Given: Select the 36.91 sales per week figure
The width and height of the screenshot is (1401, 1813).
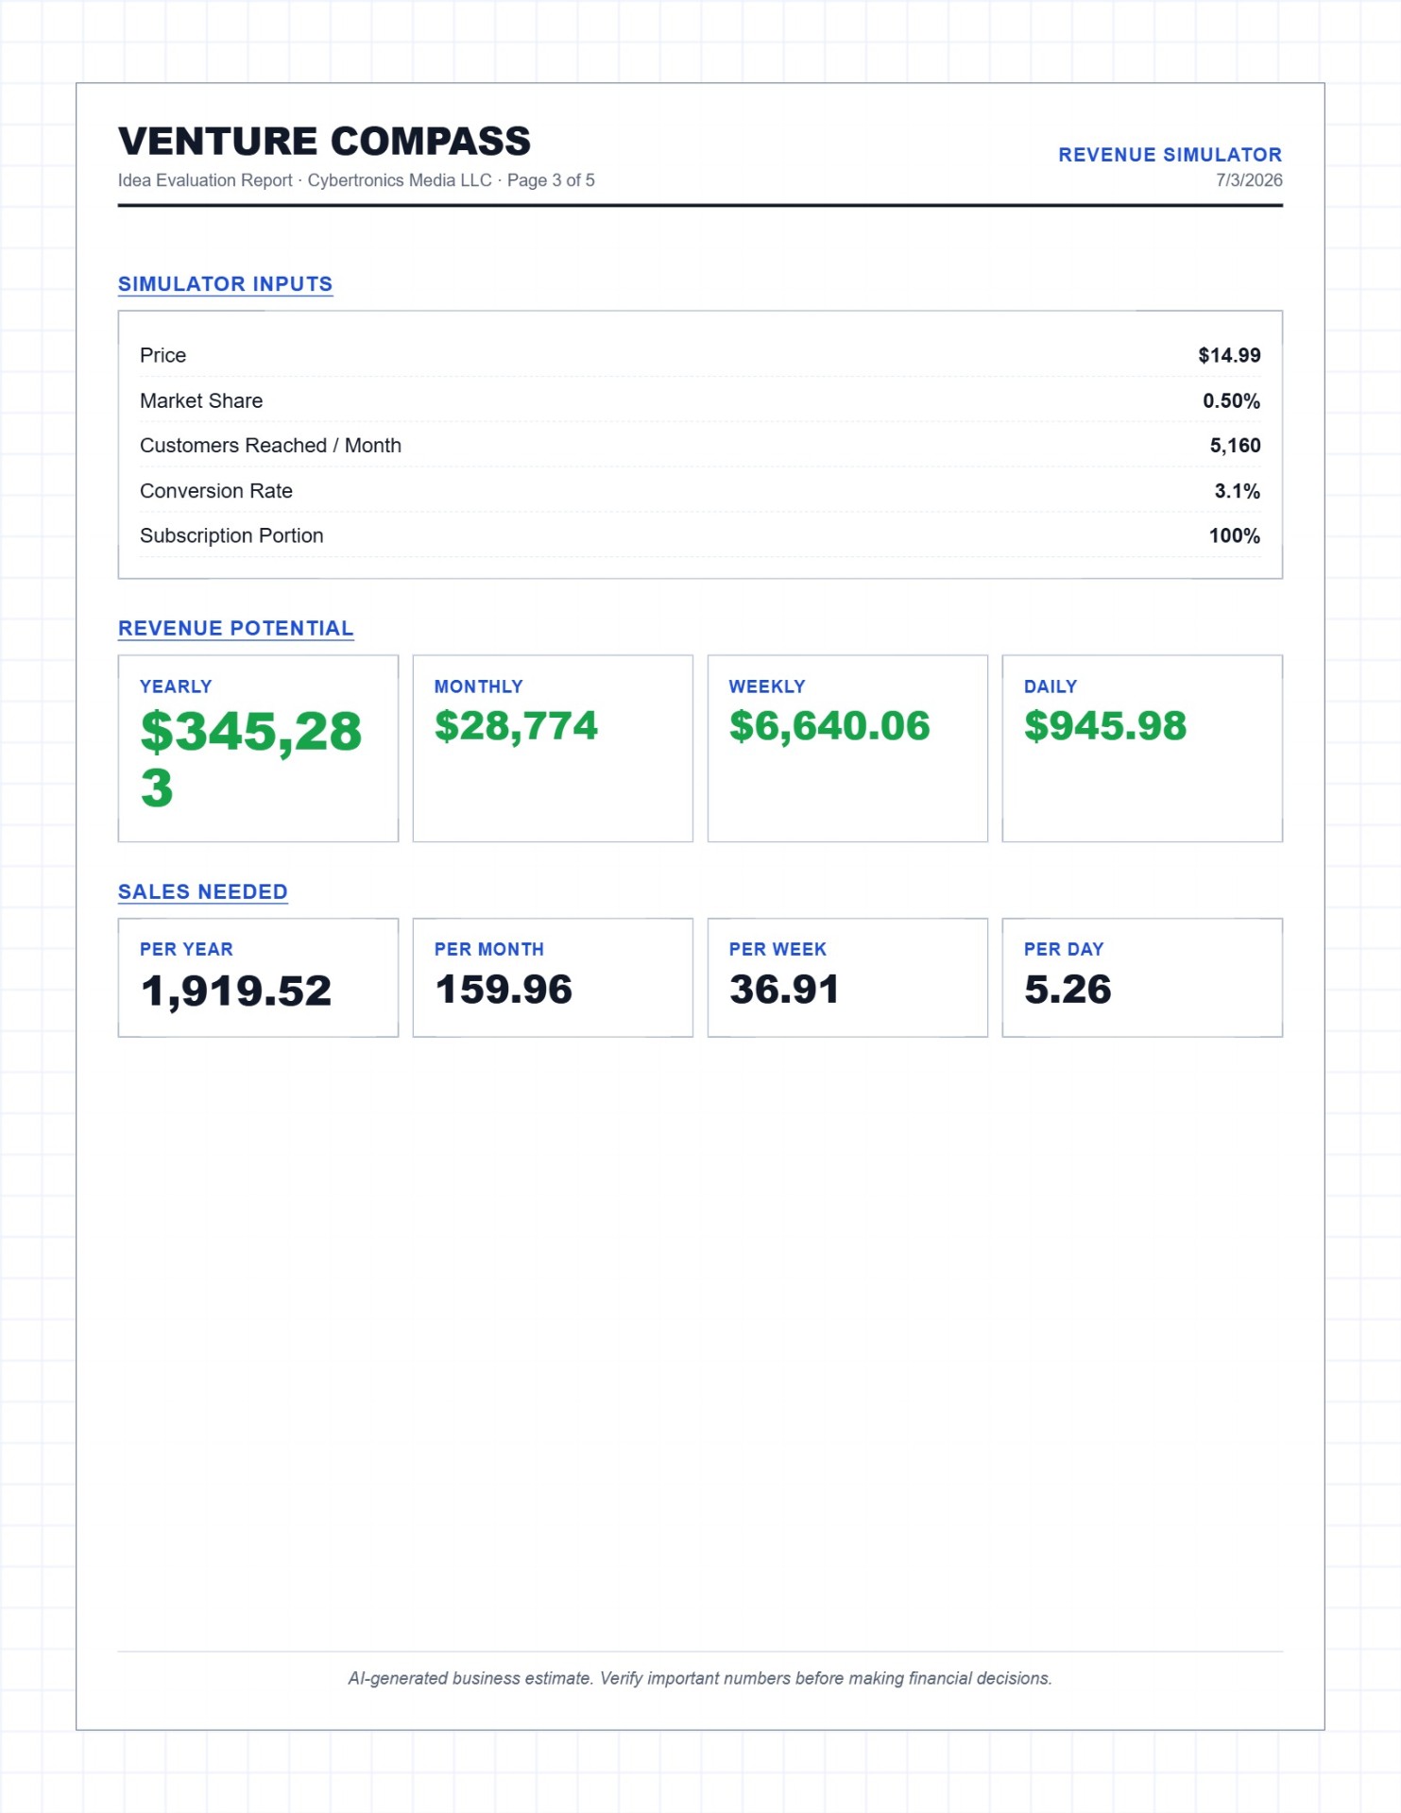Looking at the screenshot, I should (784, 990).
